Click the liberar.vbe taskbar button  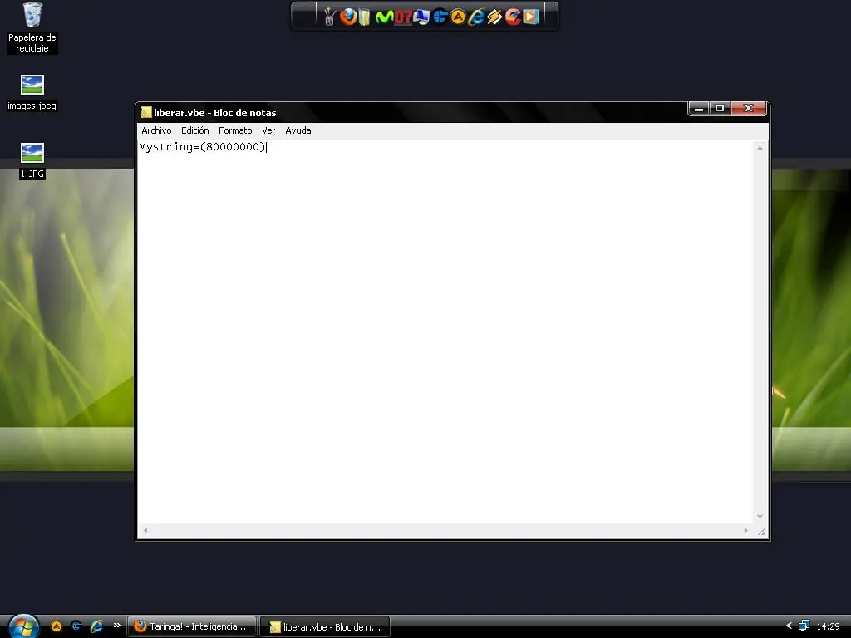click(x=325, y=627)
